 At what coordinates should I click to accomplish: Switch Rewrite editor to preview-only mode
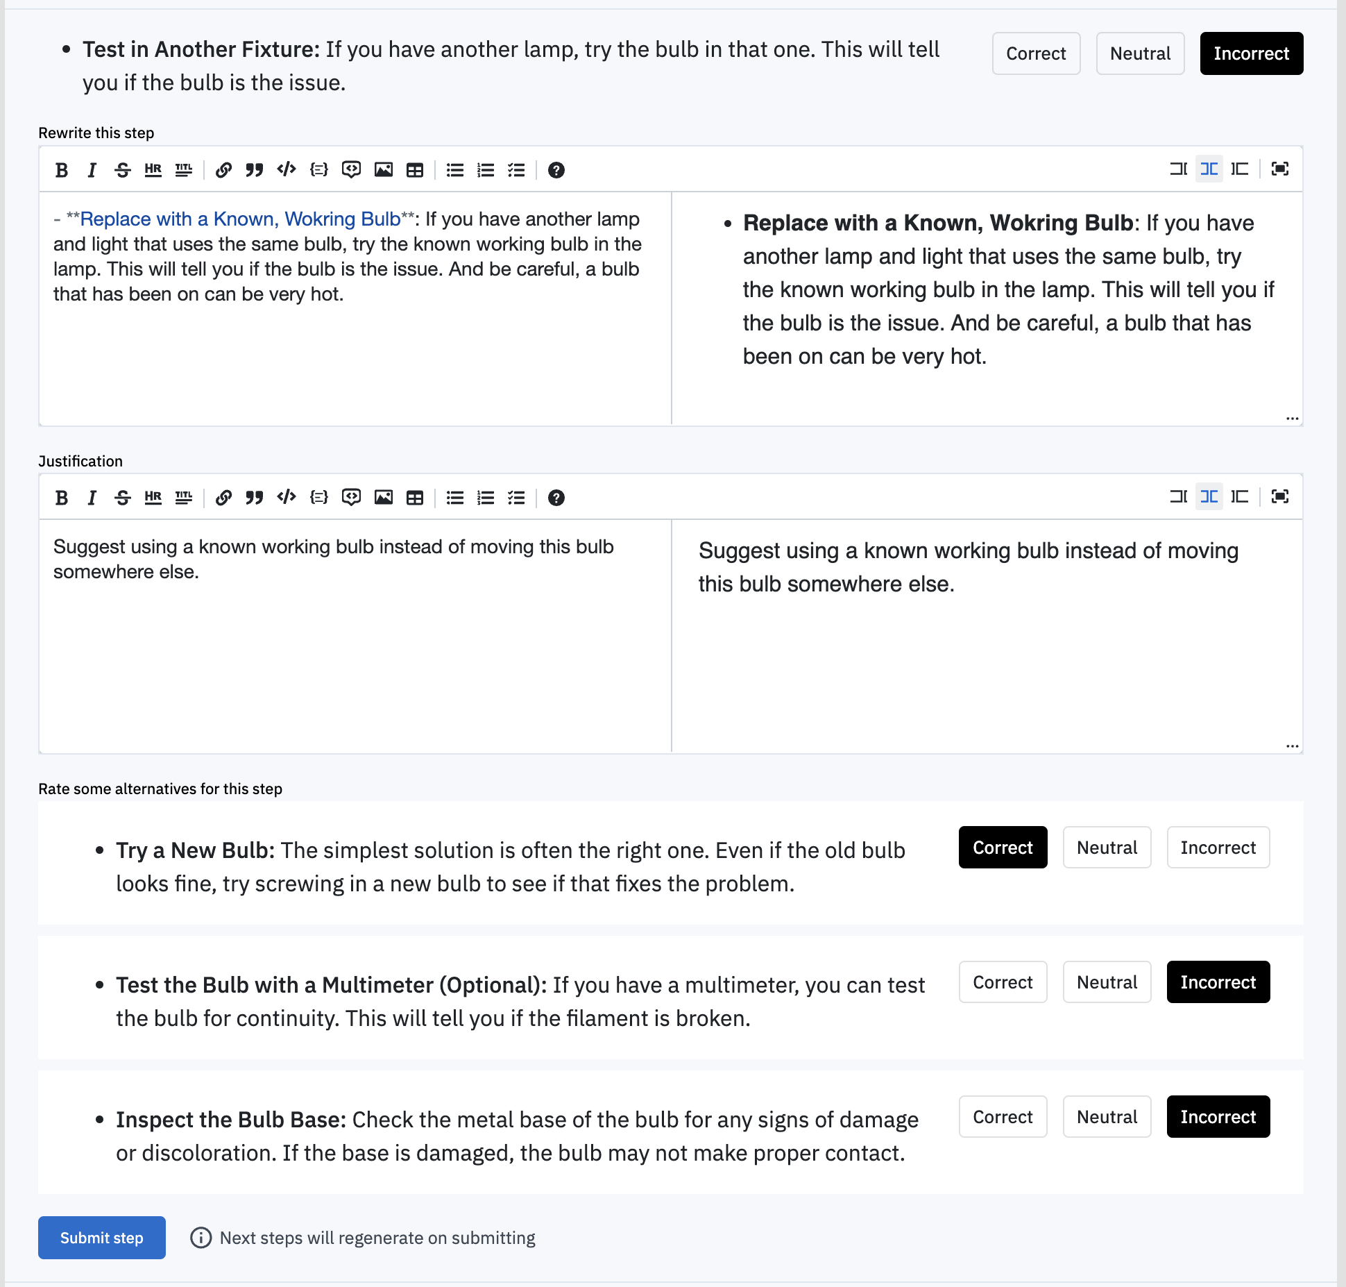pyautogui.click(x=1240, y=169)
